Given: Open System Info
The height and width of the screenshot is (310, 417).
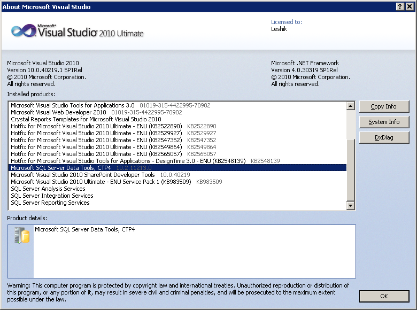Looking at the screenshot, I should (384, 122).
